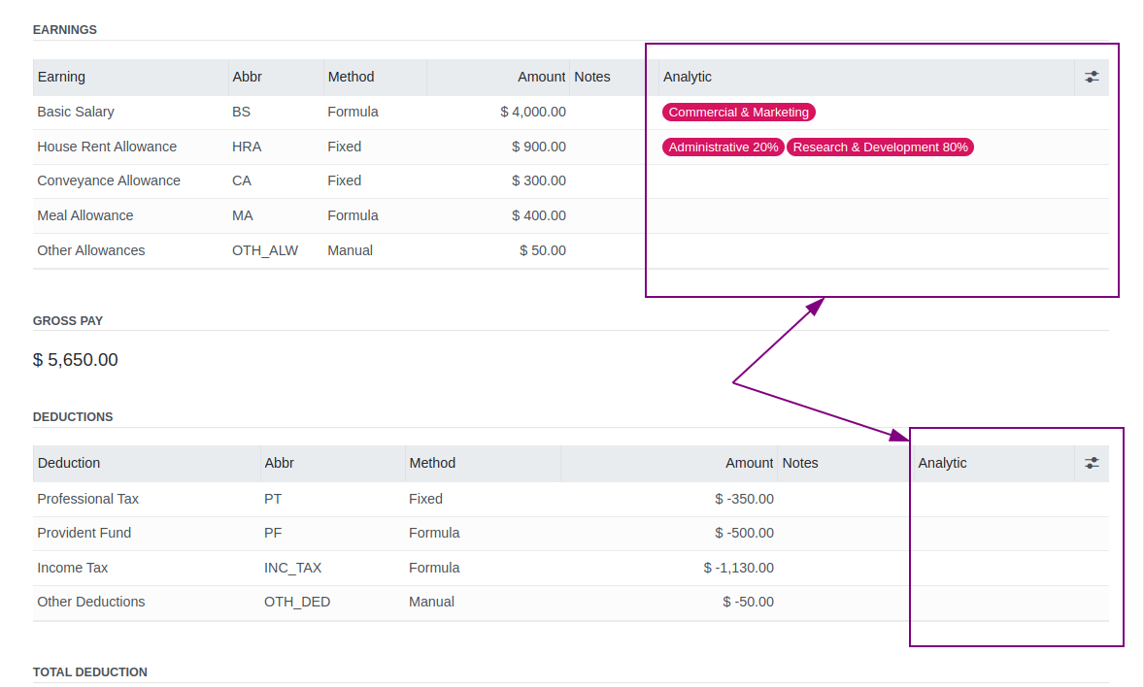Select the Meal Allowance row
The image size is (1144, 687).
[84, 215]
